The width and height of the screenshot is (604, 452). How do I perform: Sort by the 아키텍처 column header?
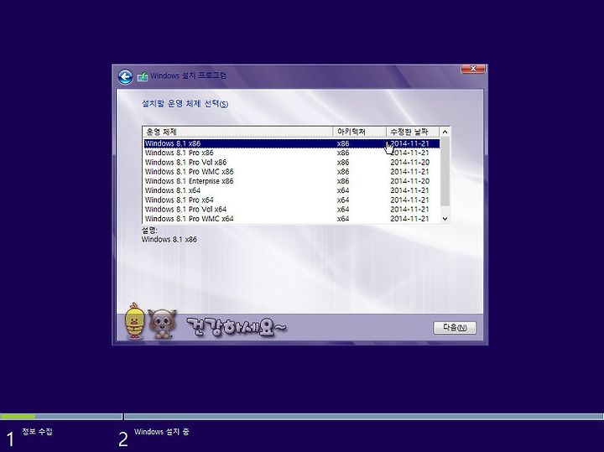[x=359, y=132]
